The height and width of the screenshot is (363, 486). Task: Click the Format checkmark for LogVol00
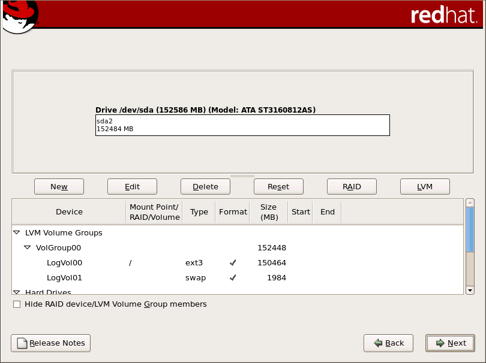tap(232, 262)
